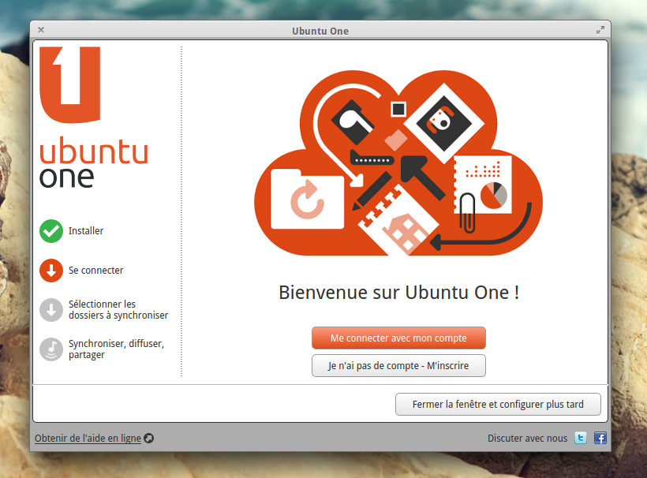Click the cloud illustration image

pyautogui.click(x=398, y=163)
